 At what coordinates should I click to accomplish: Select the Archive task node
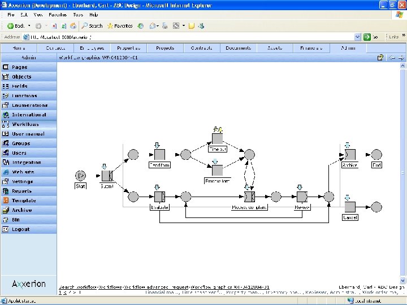click(x=350, y=155)
